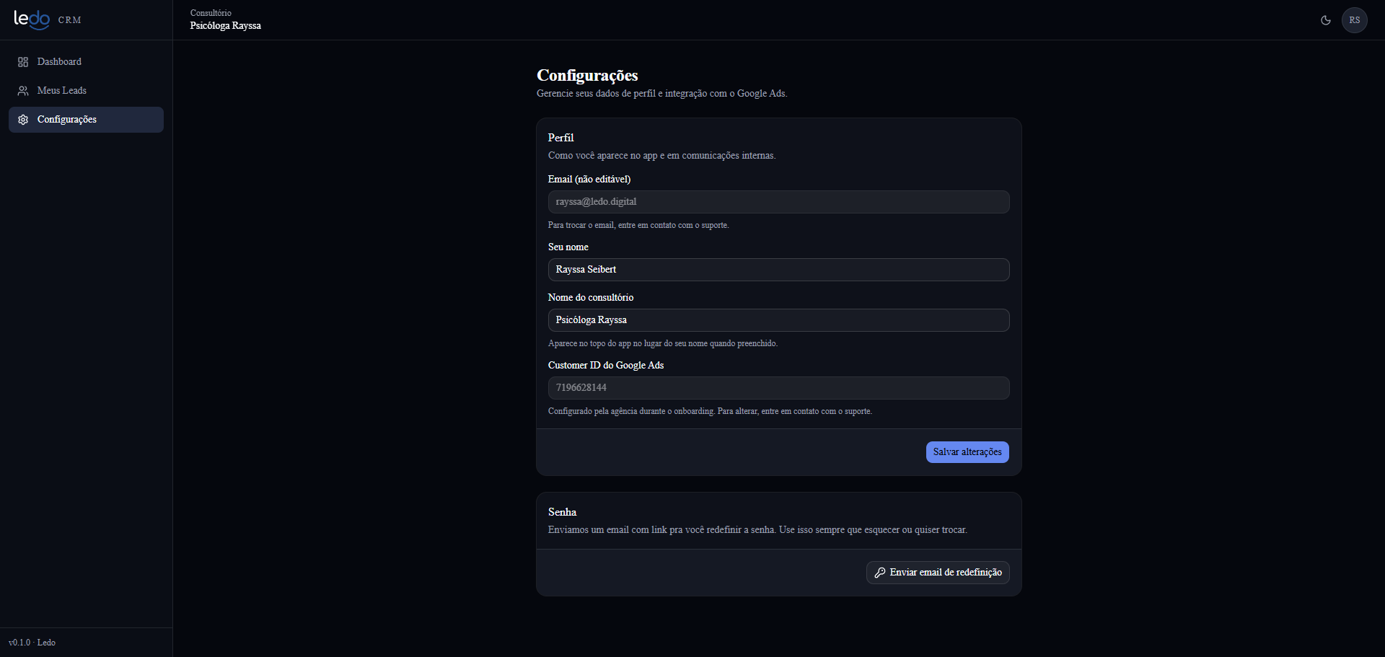Image resolution: width=1385 pixels, height=657 pixels.
Task: Send the Enviar email de redefinição request
Action: tap(938, 573)
